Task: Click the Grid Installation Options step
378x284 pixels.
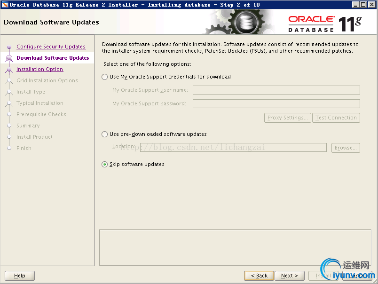Action: click(x=47, y=80)
